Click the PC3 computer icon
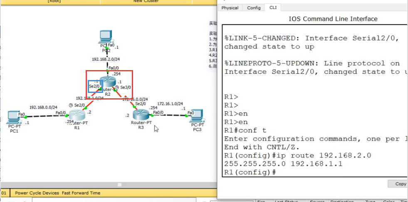 tap(197, 116)
